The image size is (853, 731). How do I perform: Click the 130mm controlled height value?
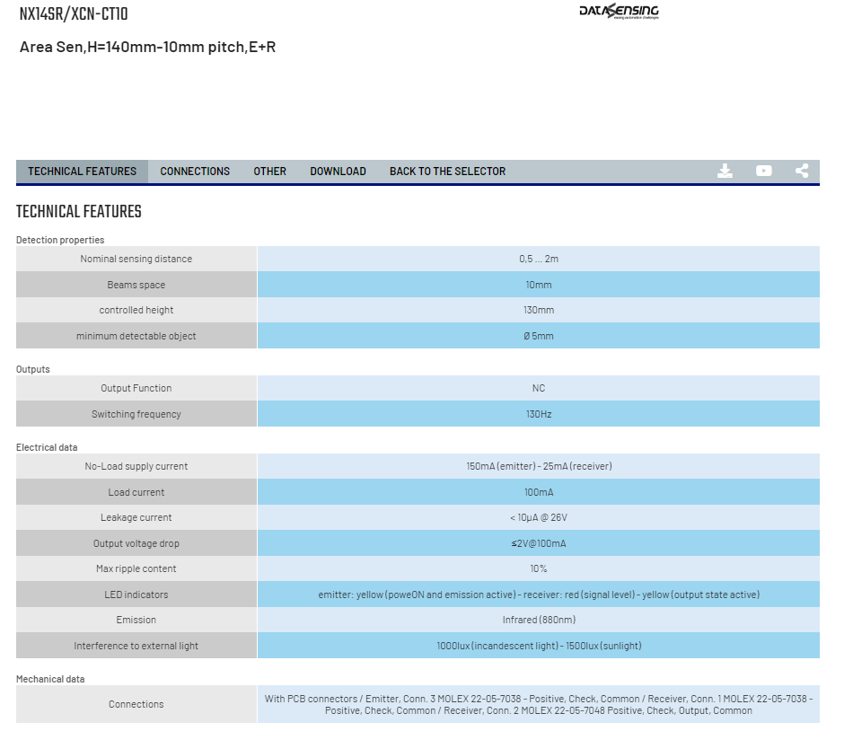coord(539,310)
